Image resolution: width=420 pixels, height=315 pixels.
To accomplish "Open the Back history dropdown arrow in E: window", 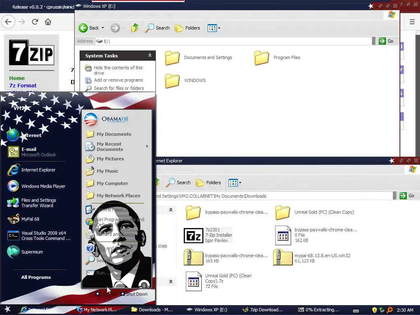I will (103, 28).
